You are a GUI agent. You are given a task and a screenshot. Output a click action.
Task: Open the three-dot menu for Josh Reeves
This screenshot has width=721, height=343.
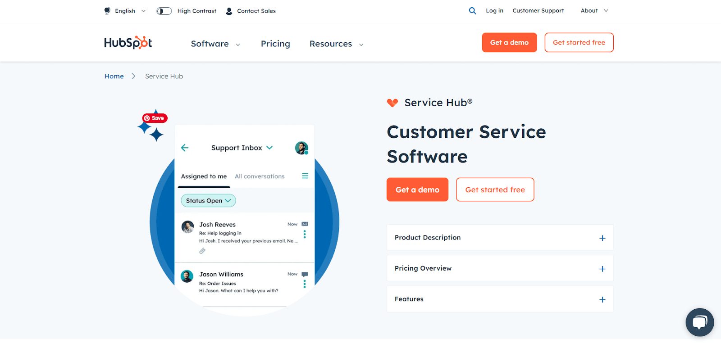(305, 234)
